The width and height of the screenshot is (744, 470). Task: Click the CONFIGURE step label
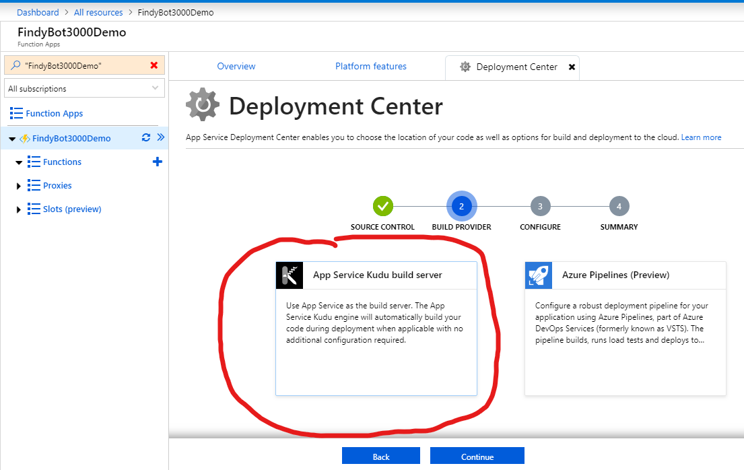click(x=540, y=227)
